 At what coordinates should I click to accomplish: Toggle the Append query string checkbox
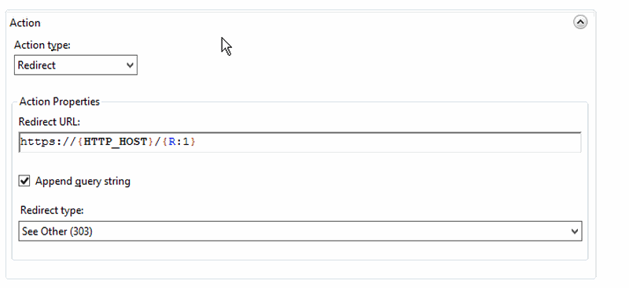click(x=24, y=181)
